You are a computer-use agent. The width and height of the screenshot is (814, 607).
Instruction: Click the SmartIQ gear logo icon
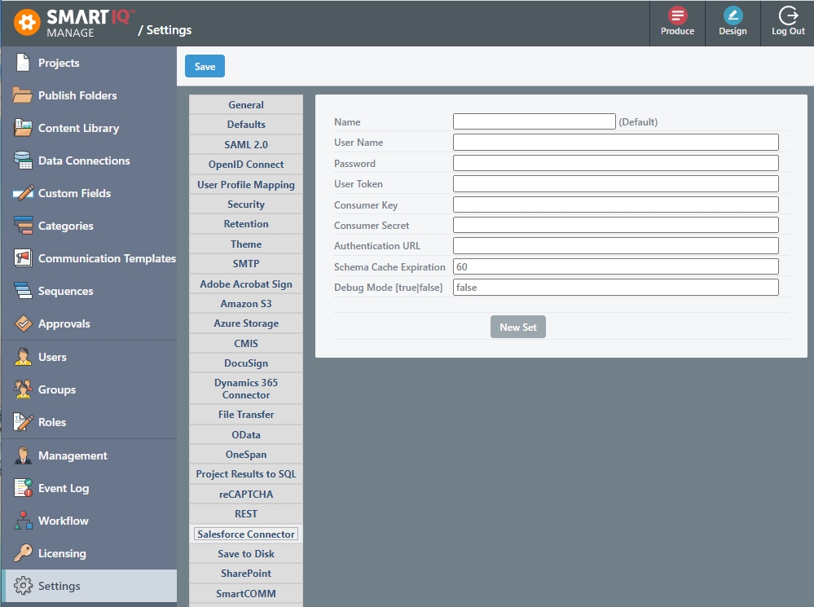(x=27, y=22)
